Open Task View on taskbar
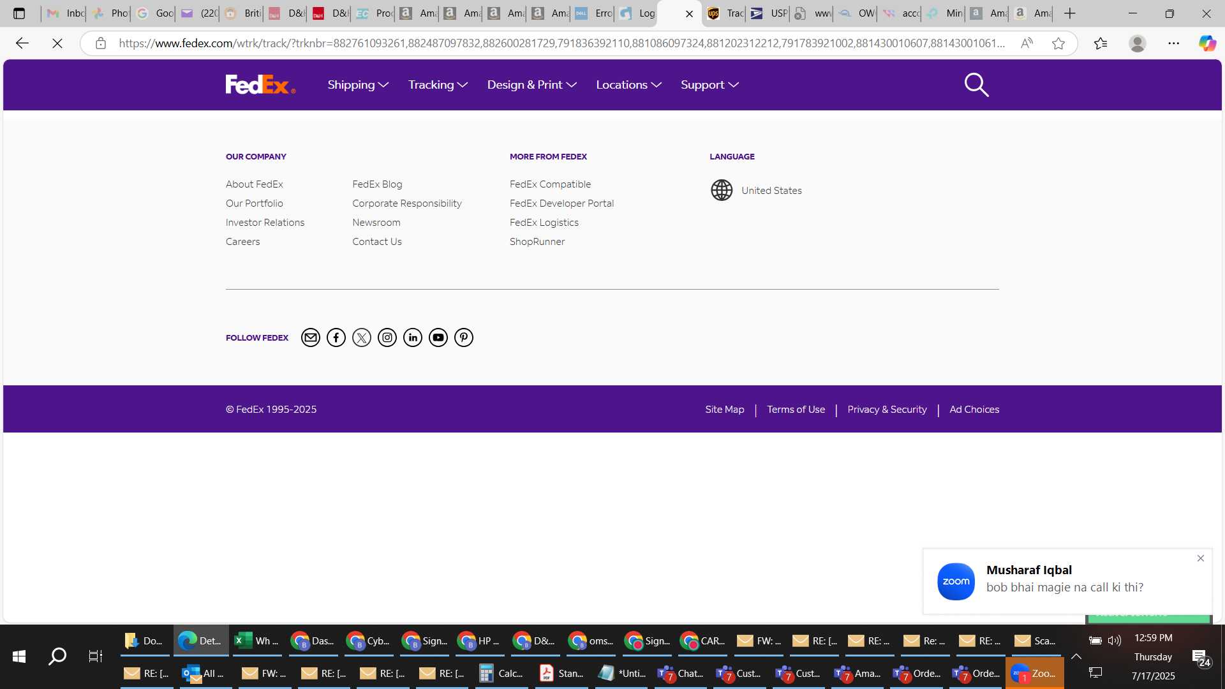The image size is (1225, 689). pyautogui.click(x=96, y=656)
